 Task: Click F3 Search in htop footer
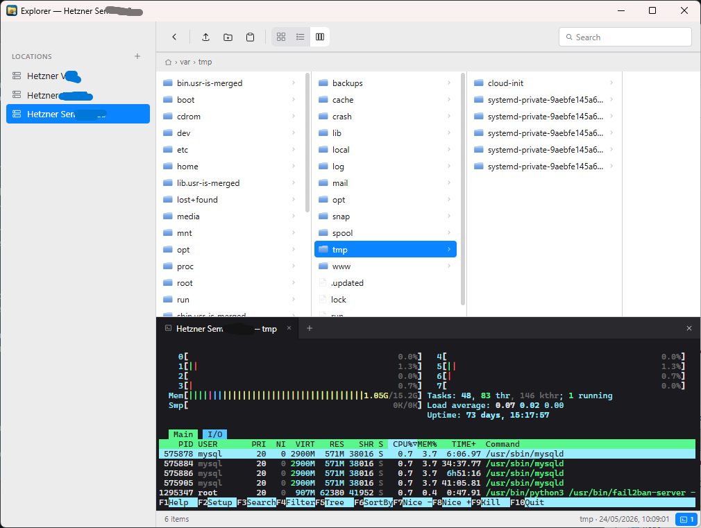coord(257,502)
